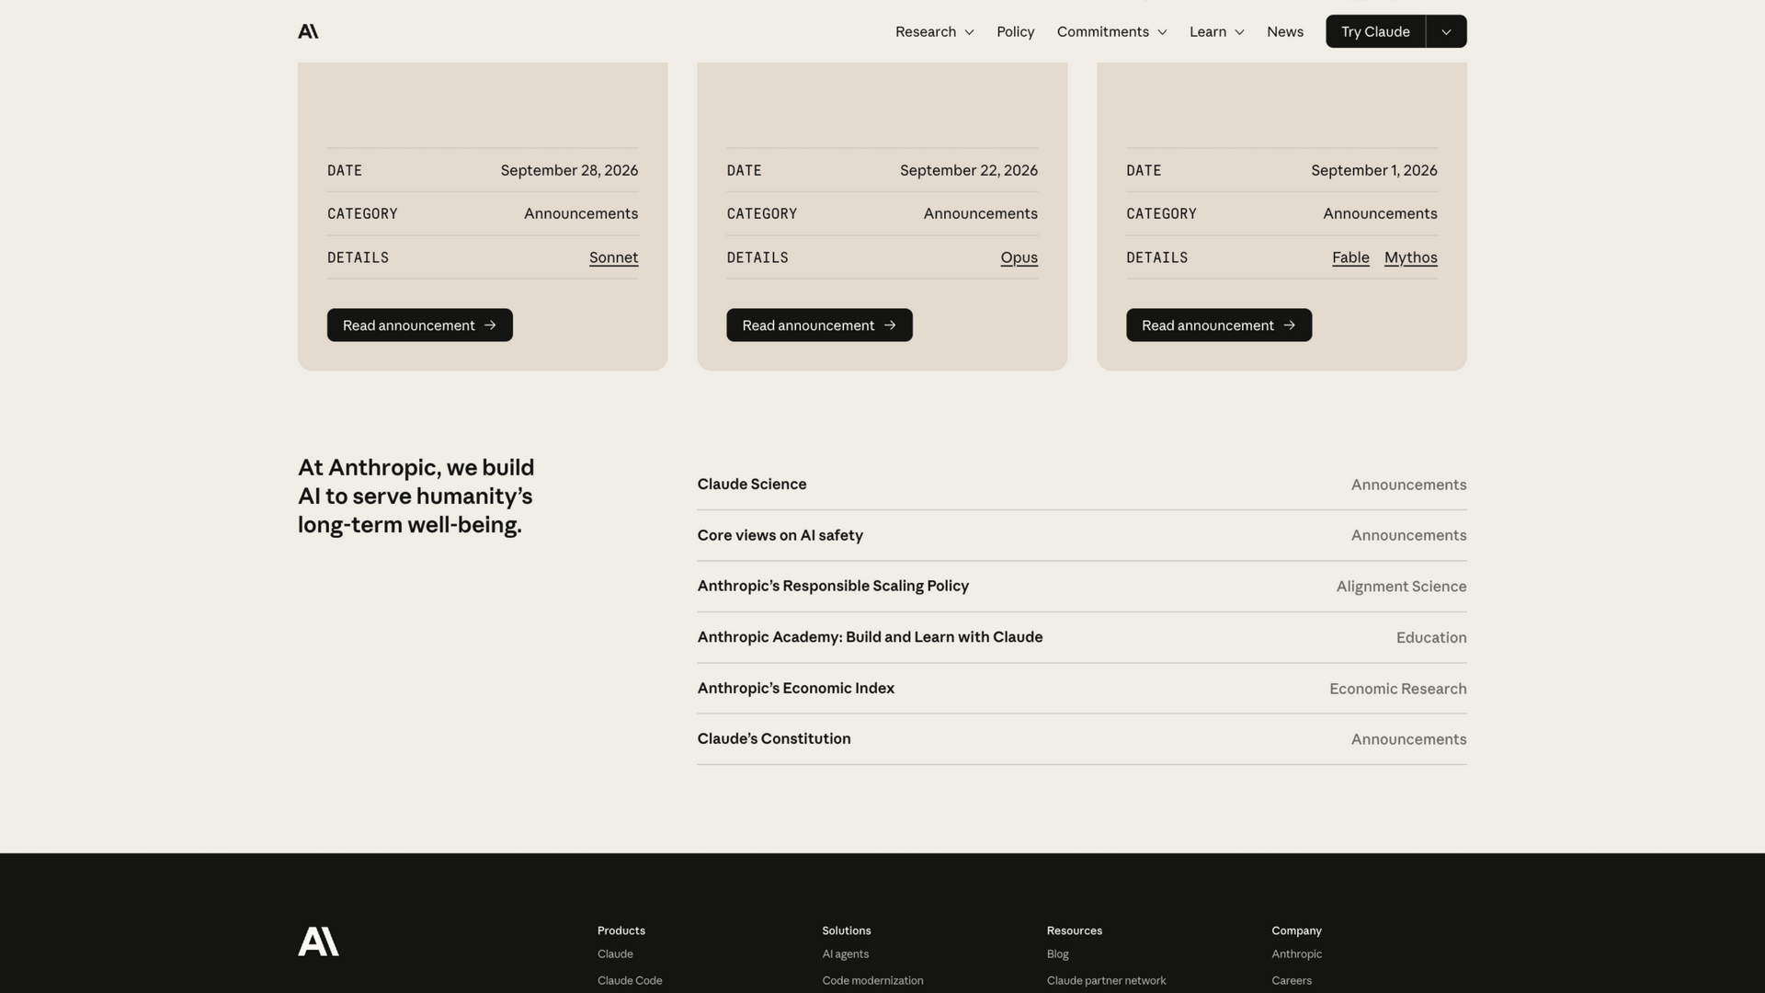
Task: Open Code modernization footer link
Action: [x=872, y=981]
